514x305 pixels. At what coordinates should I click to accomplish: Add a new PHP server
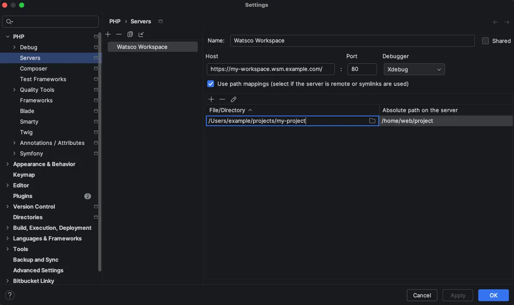(x=108, y=34)
